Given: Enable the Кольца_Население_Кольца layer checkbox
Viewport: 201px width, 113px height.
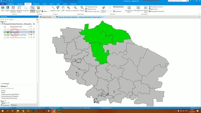Looking at the screenshot, I should (x=5, y=38).
